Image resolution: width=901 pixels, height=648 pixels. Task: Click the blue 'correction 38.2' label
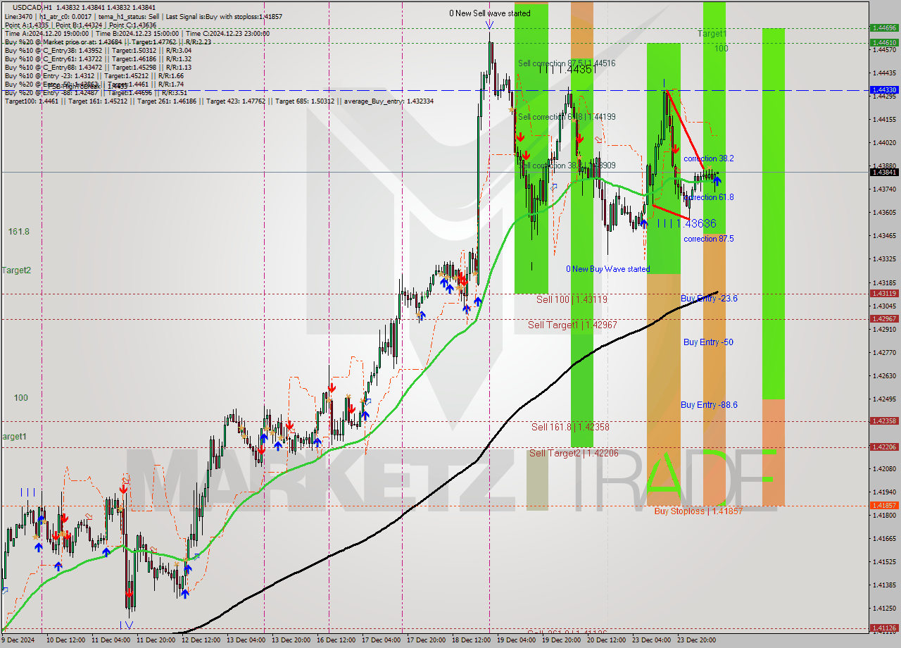(x=709, y=159)
